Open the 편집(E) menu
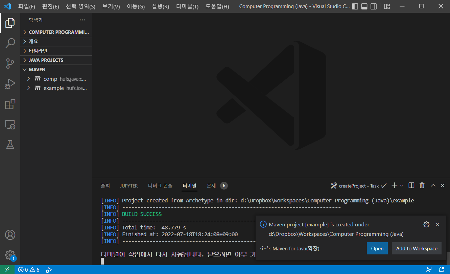 [x=50, y=6]
